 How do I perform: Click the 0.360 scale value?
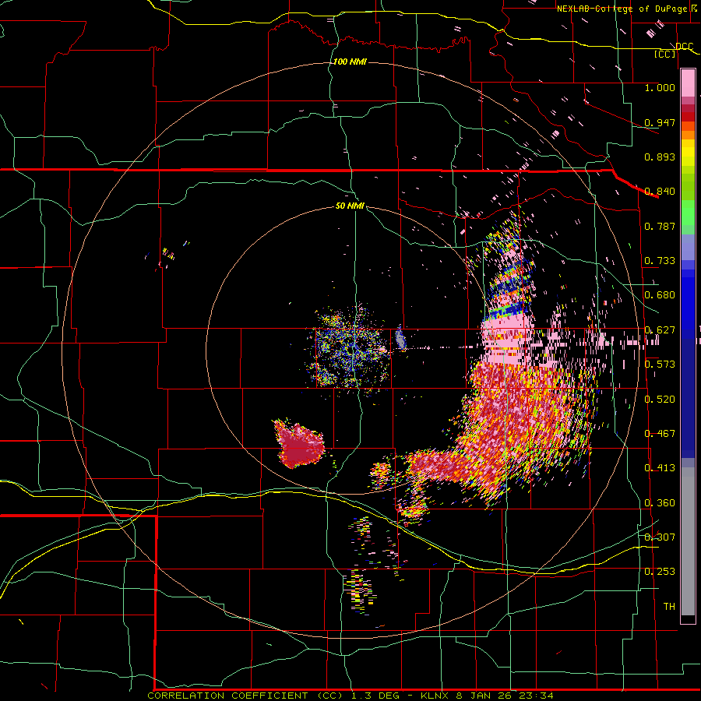[660, 503]
